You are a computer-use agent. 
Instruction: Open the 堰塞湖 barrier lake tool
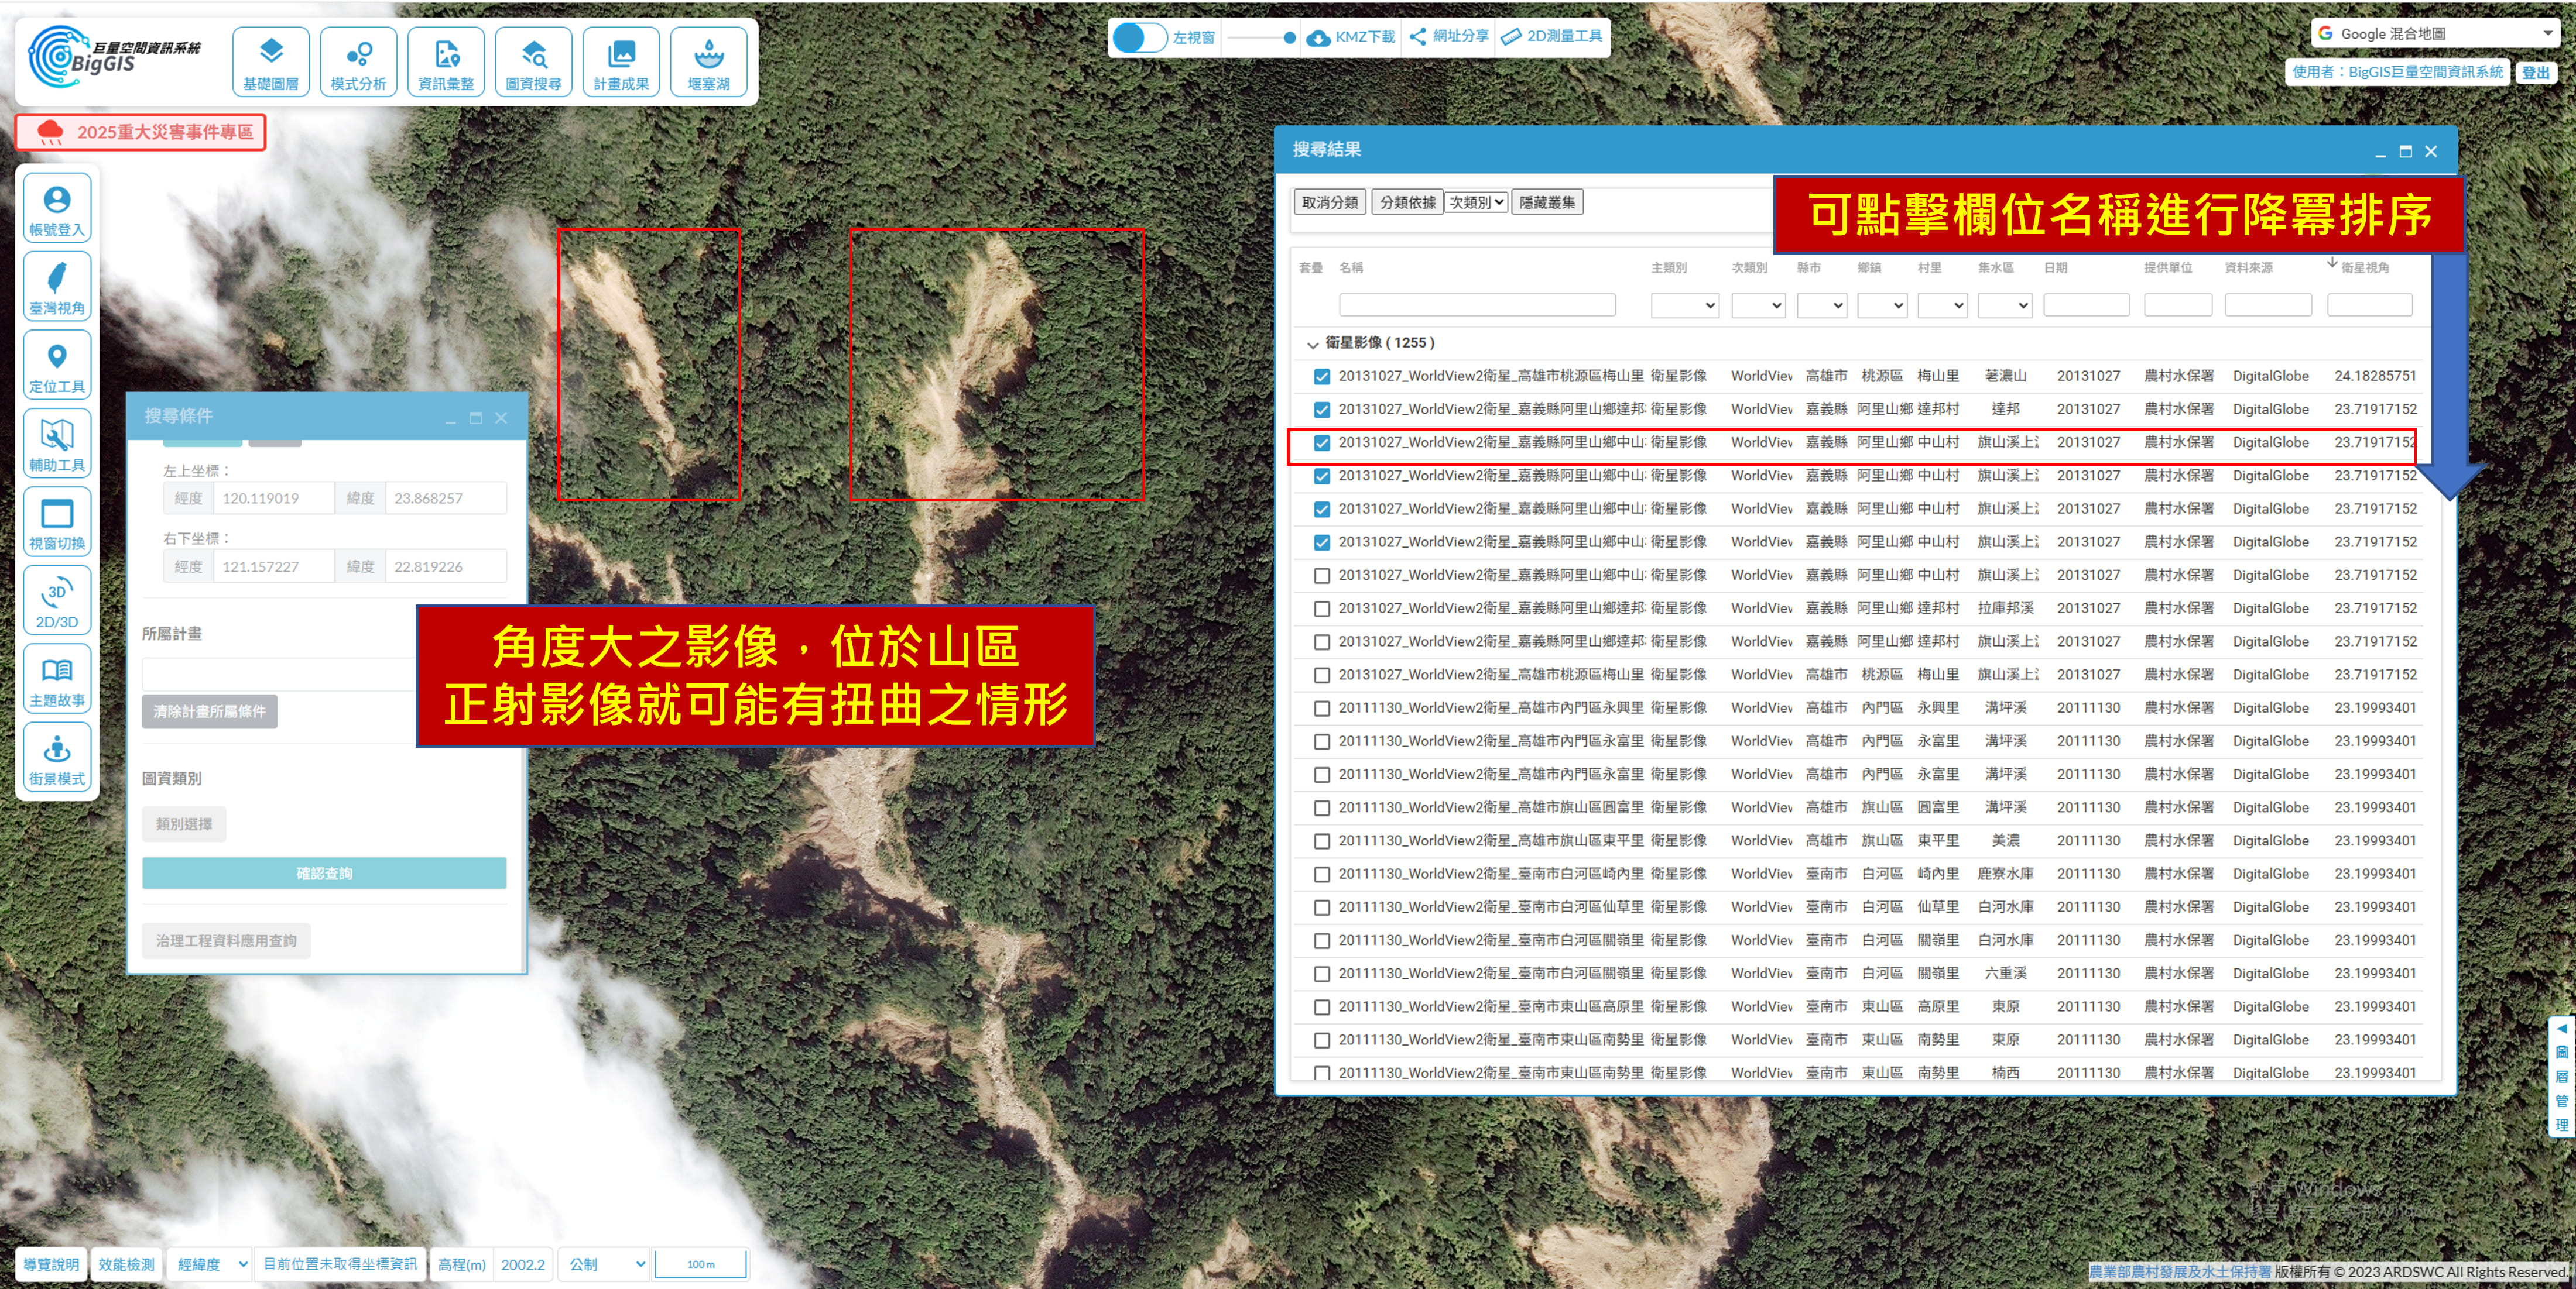(708, 62)
